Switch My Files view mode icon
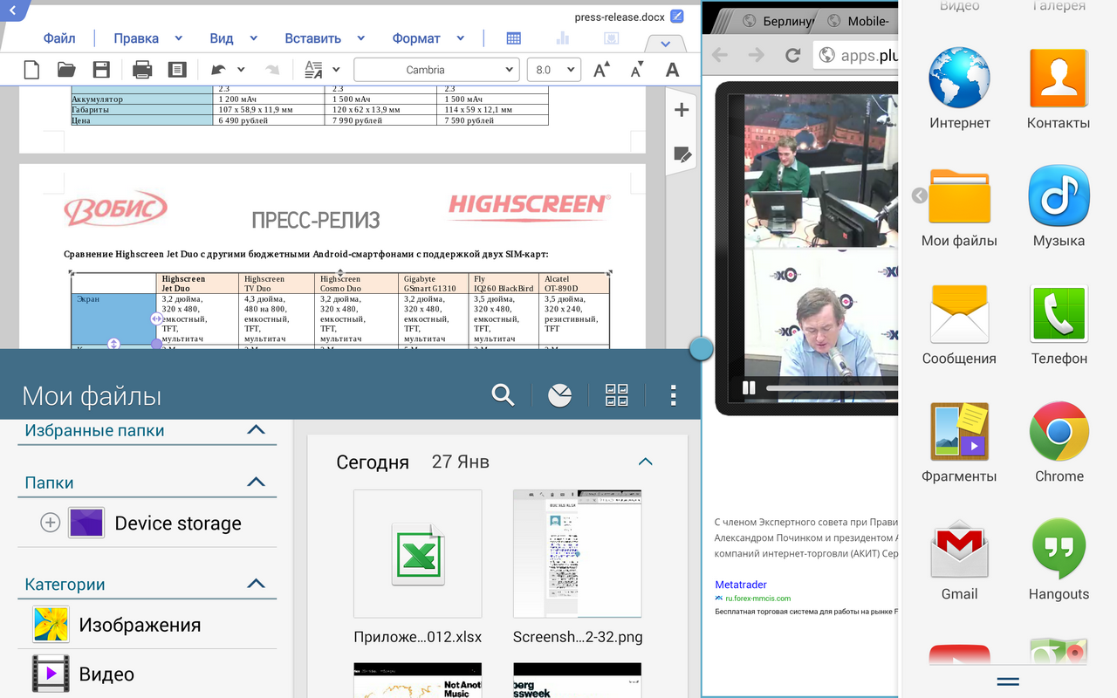Viewport: 1117px width, 698px height. click(x=617, y=395)
